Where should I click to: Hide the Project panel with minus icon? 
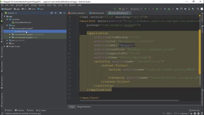tap(64, 13)
